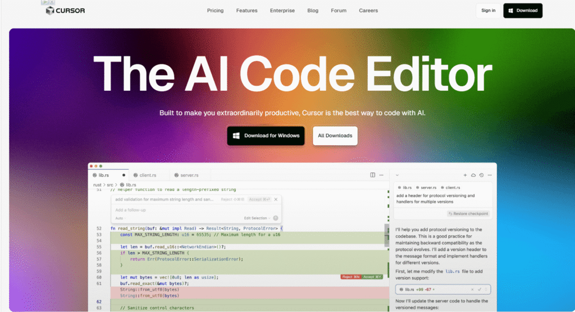The height and width of the screenshot is (312, 575).
Task: Click the yellow macOS minimize dot in editor
Action: point(96,166)
